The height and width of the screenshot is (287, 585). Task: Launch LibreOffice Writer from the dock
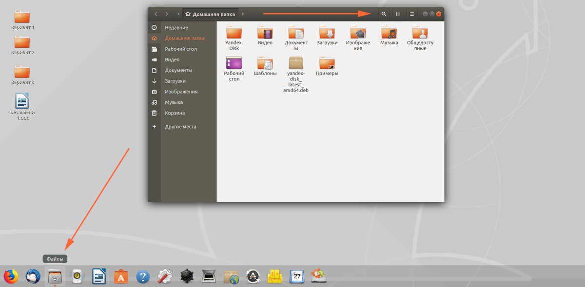click(x=99, y=276)
